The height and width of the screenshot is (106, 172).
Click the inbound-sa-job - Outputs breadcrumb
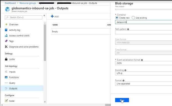(84, 3)
